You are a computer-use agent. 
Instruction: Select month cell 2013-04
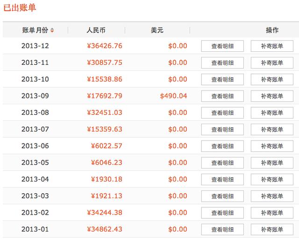35,179
